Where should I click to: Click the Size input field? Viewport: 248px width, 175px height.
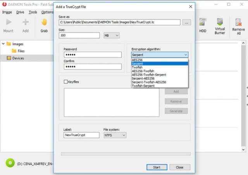pyautogui.click(x=79, y=35)
